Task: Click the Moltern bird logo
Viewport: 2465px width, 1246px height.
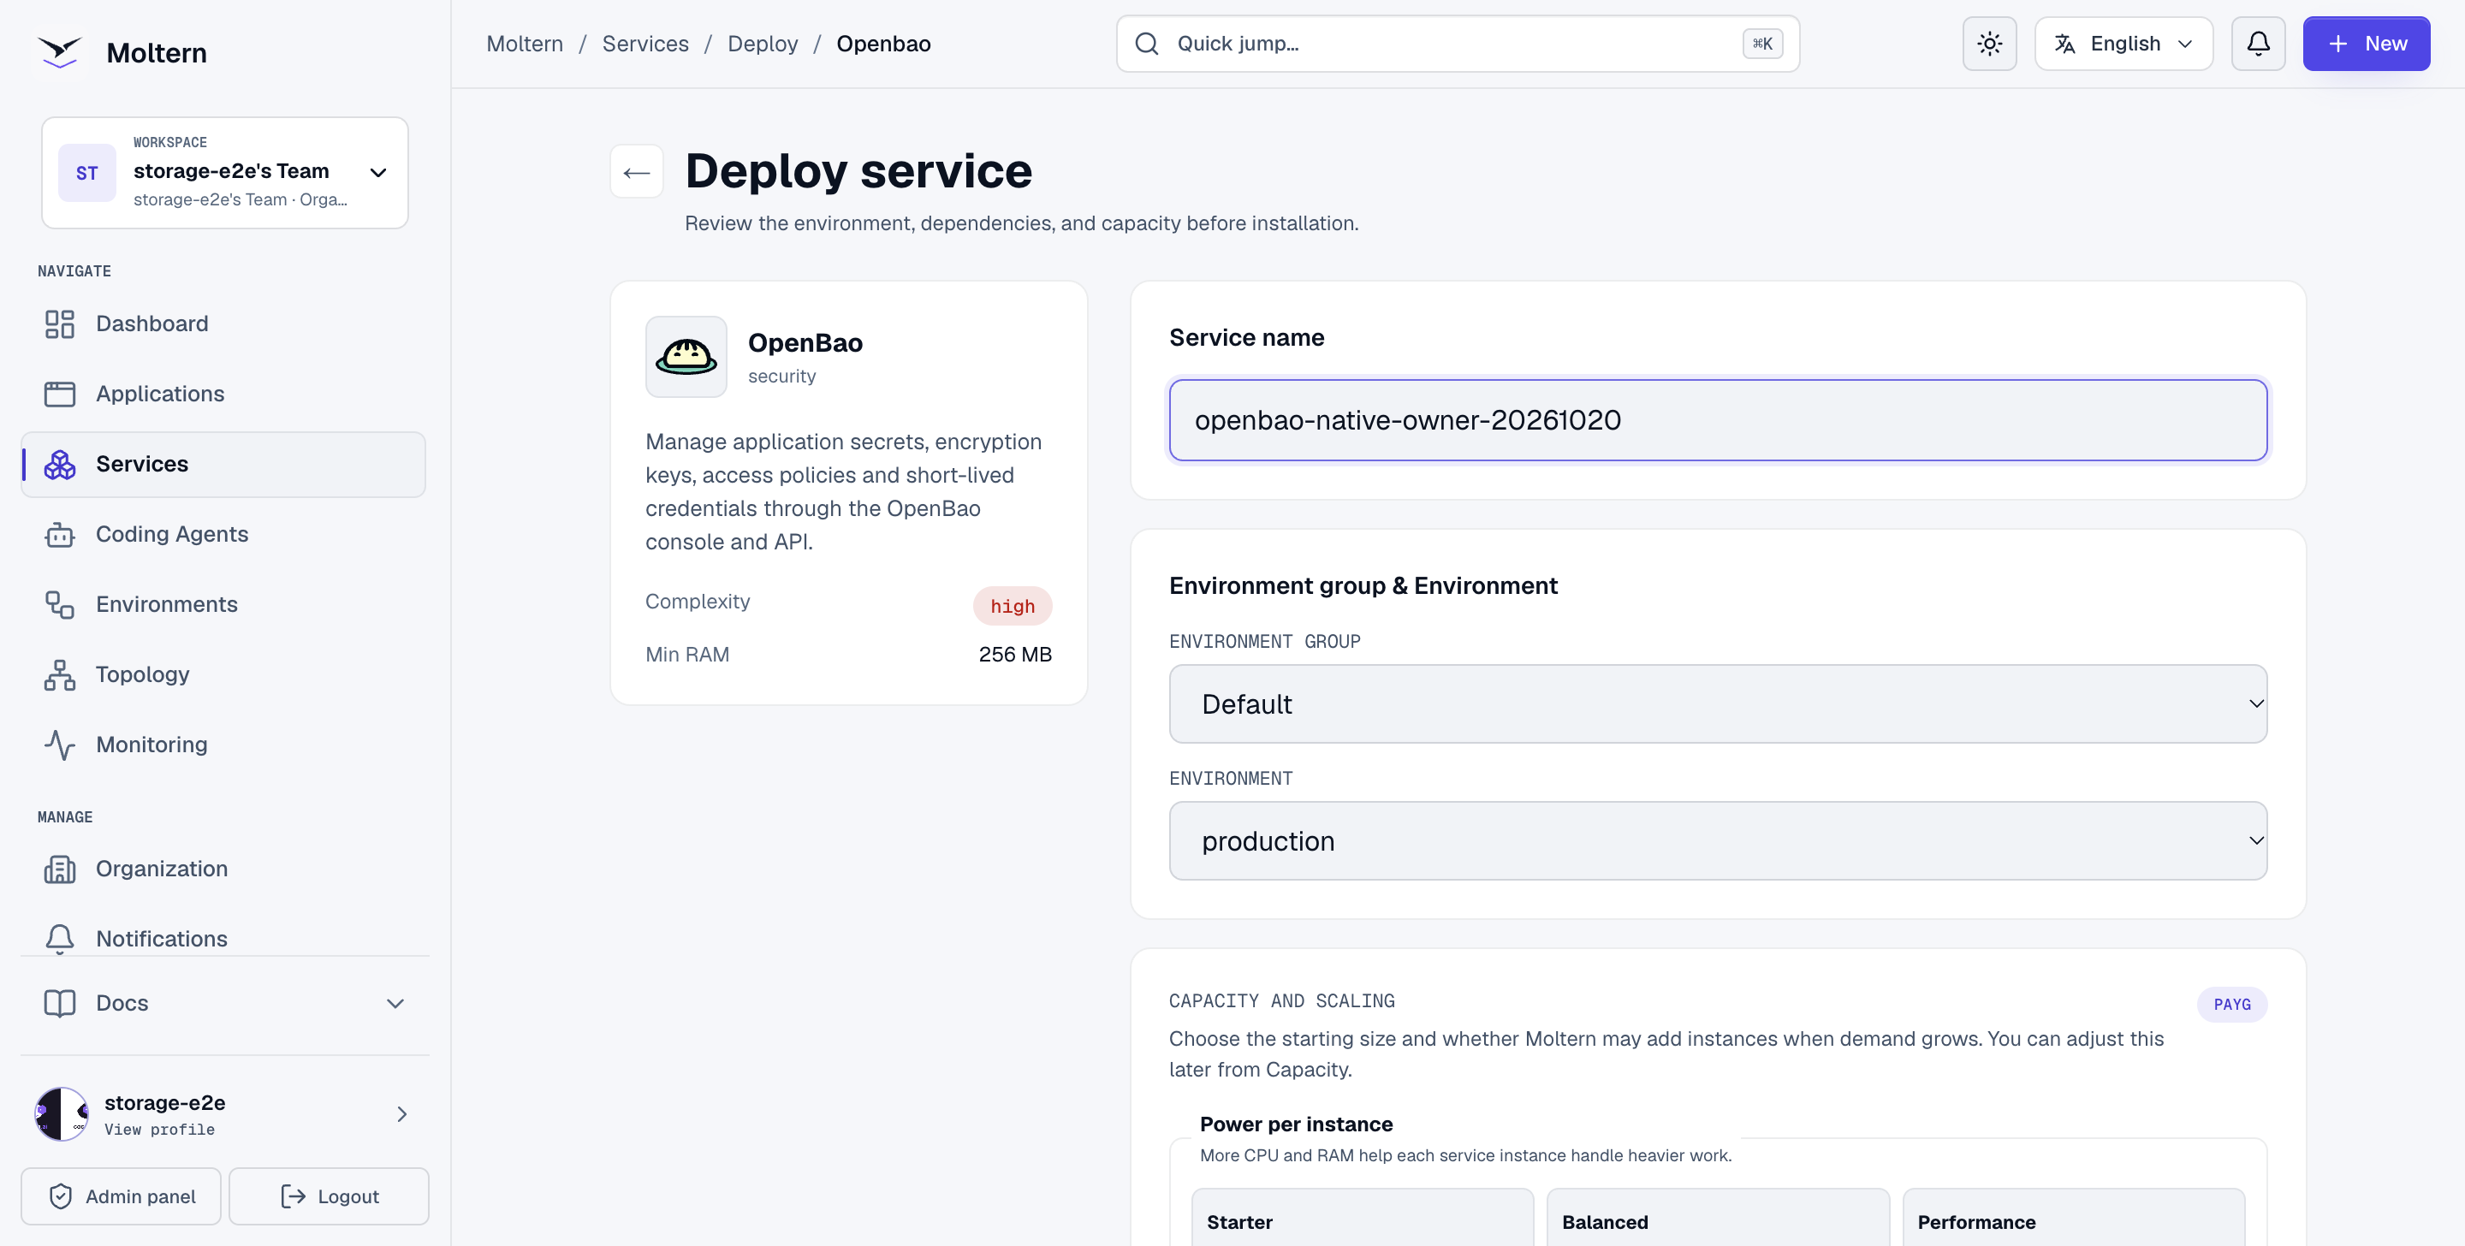Action: 59,51
